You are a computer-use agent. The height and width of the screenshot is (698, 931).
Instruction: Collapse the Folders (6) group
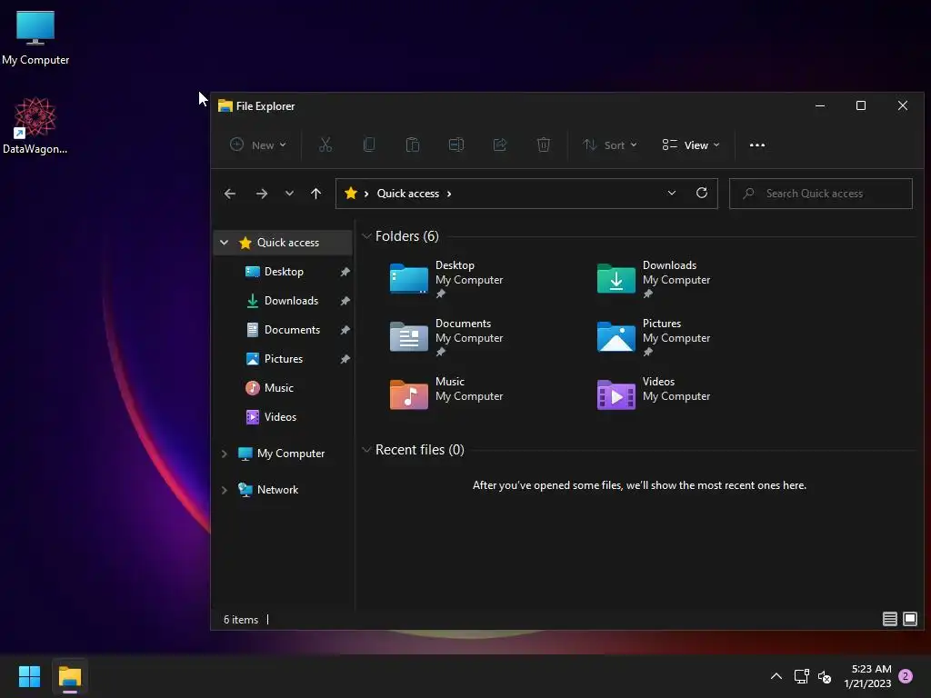point(366,236)
